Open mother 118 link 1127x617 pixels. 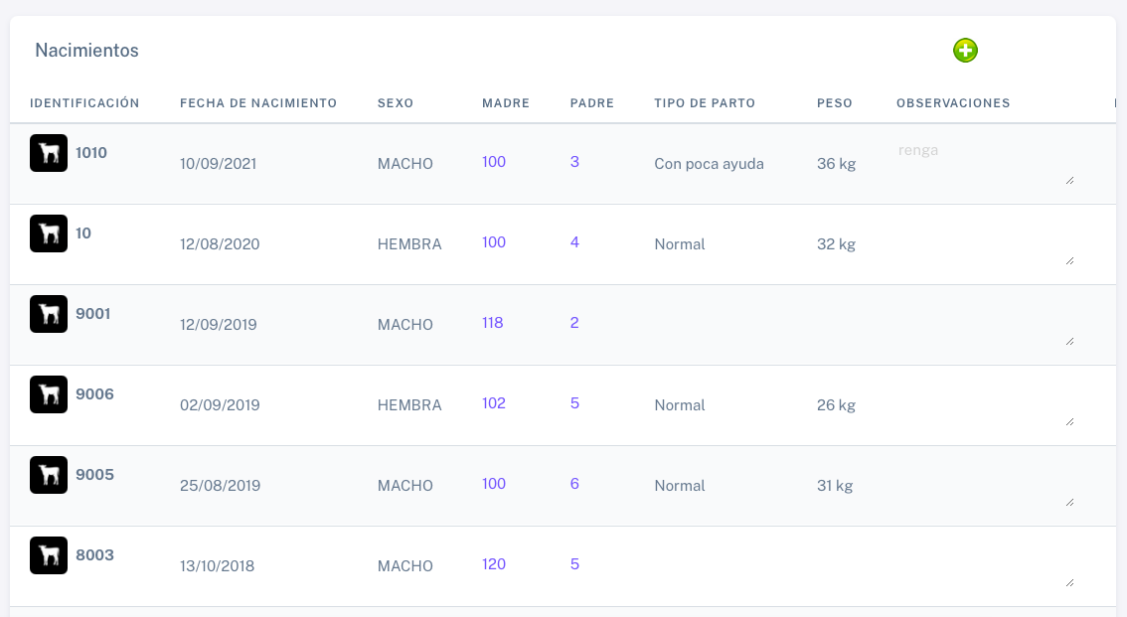[492, 323]
